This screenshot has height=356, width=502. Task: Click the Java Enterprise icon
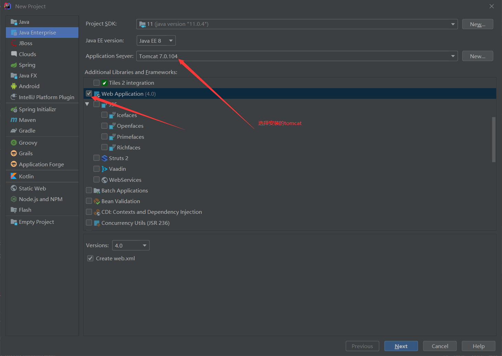click(14, 33)
